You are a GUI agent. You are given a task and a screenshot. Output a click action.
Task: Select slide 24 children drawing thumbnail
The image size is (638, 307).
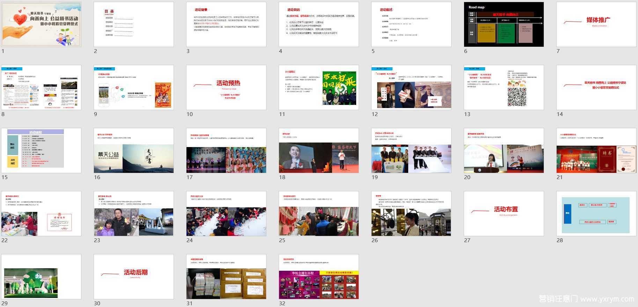click(226, 214)
